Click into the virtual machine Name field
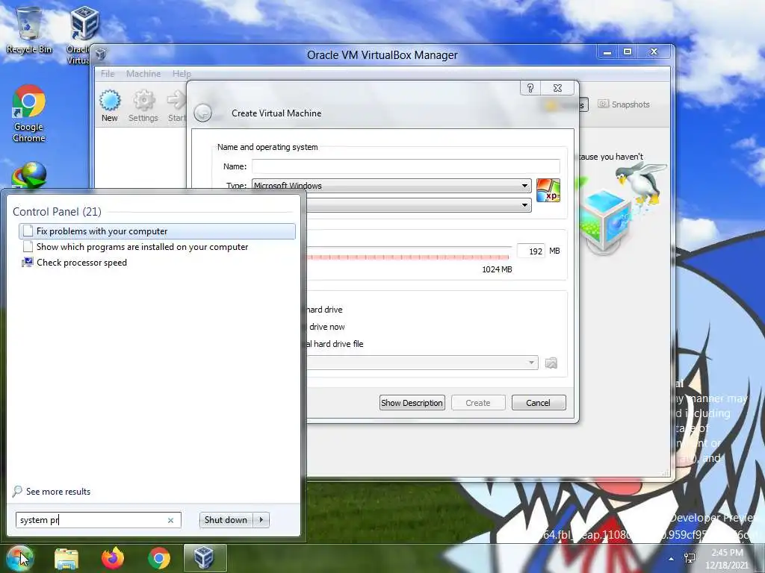The height and width of the screenshot is (573, 765). coord(406,166)
